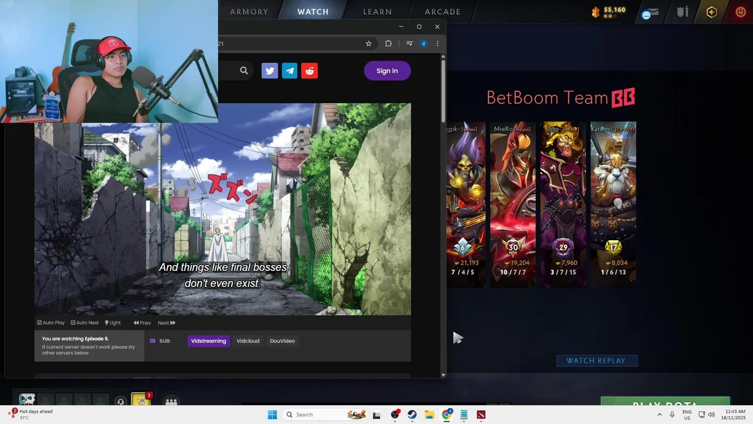This screenshot has height=424, width=753.
Task: Open the weather widget Hot days ahead
Action: coord(31,414)
